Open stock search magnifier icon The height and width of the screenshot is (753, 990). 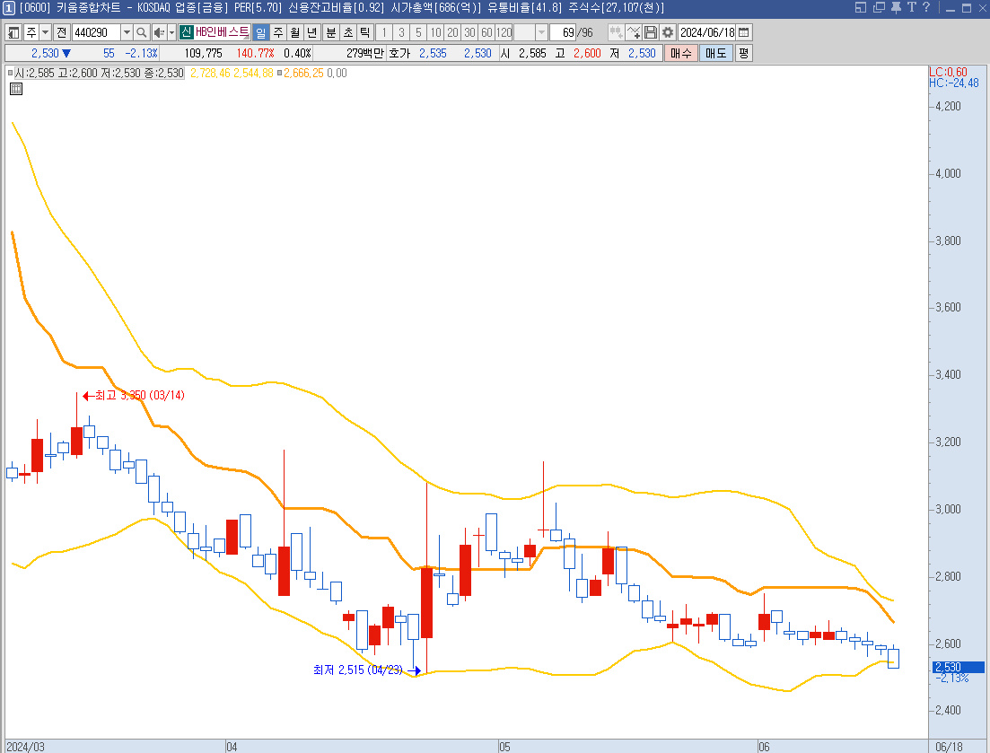pos(142,32)
